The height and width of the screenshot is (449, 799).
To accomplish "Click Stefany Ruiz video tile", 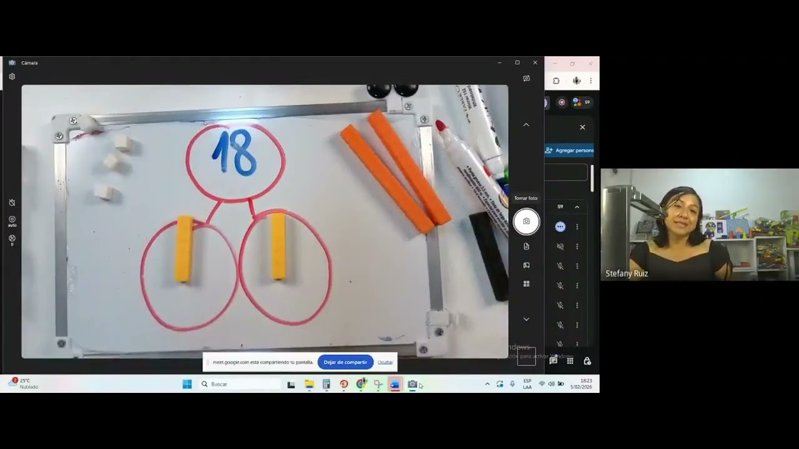I will (700, 224).
